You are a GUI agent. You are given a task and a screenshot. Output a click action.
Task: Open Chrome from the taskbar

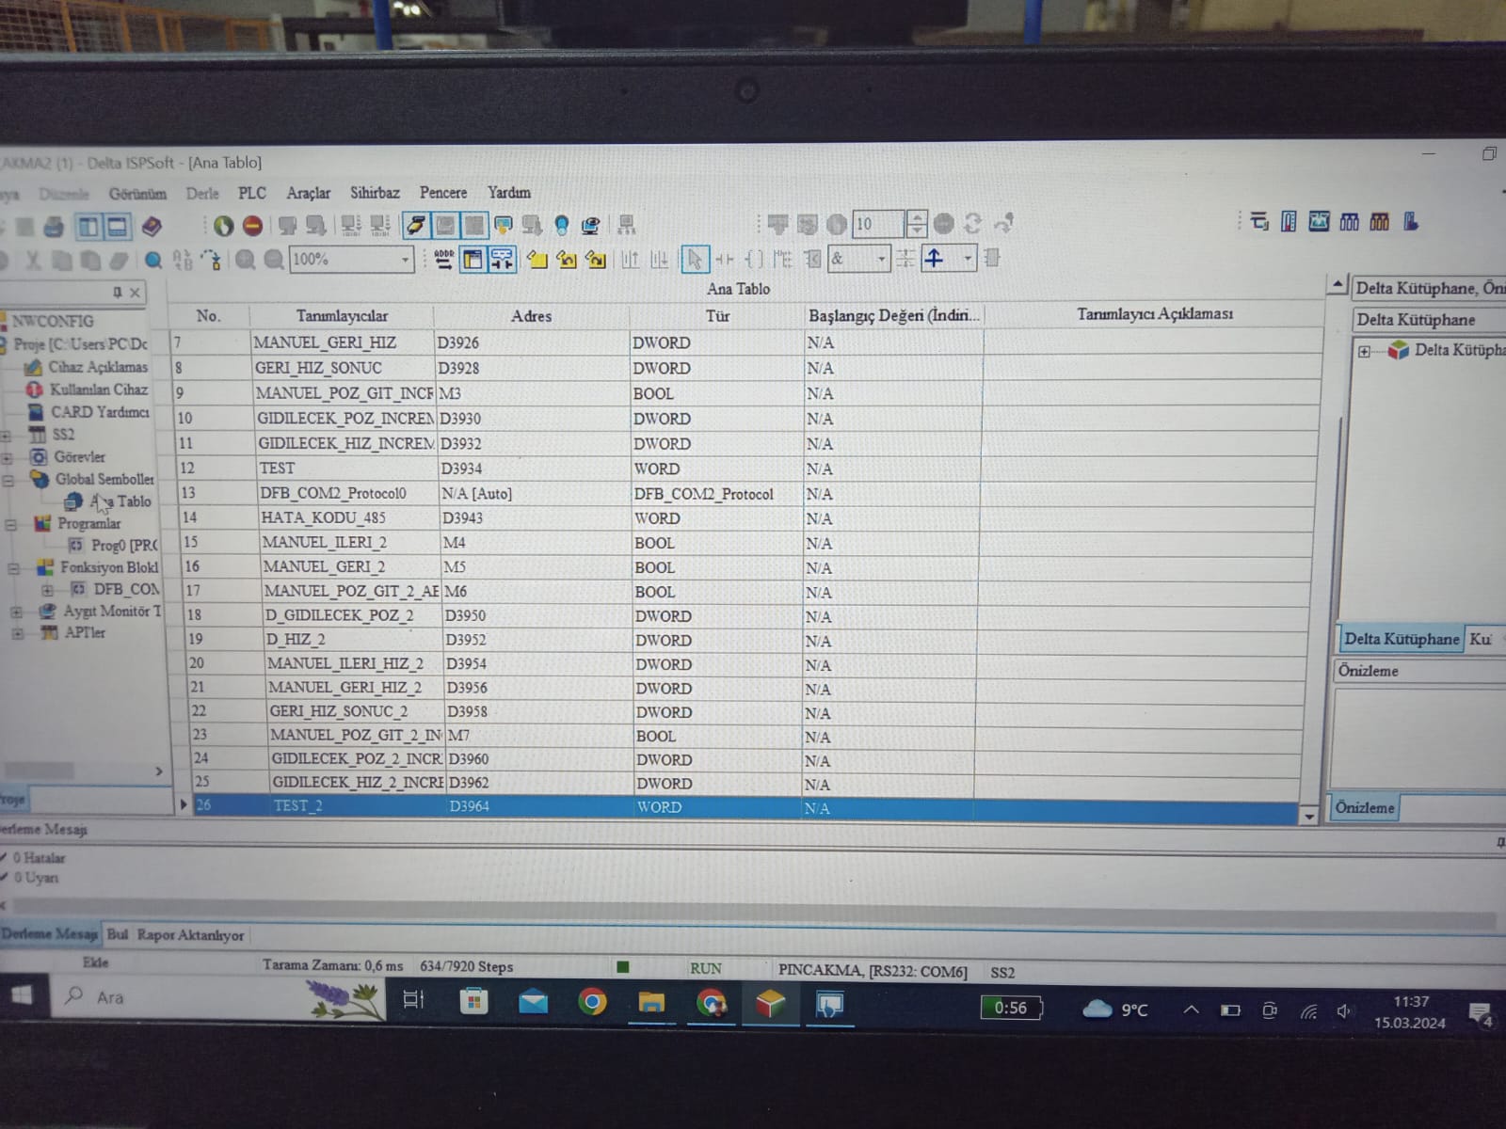pos(592,1002)
